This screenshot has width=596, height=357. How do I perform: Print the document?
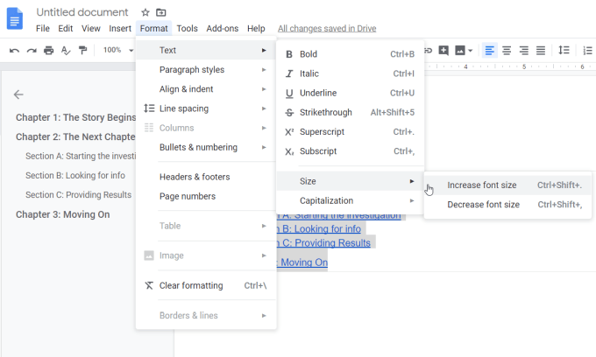[48, 50]
